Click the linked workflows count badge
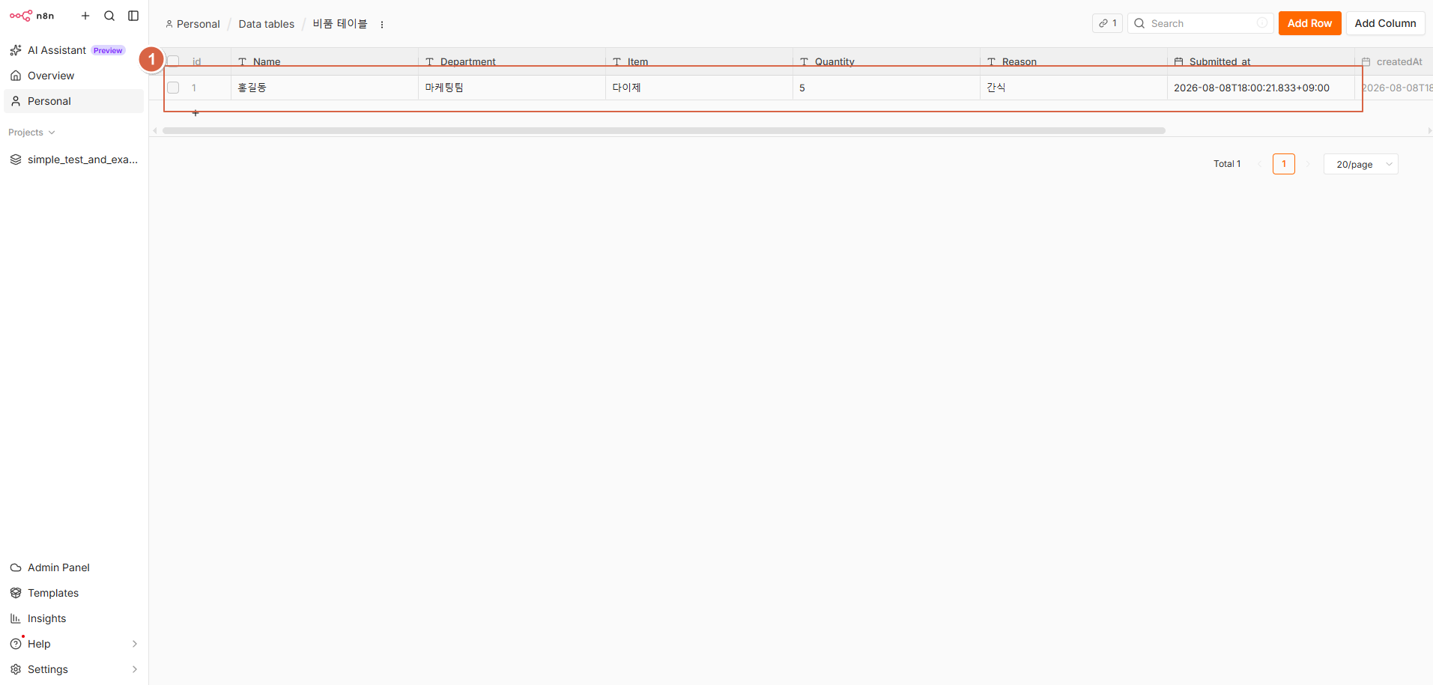 (1107, 23)
